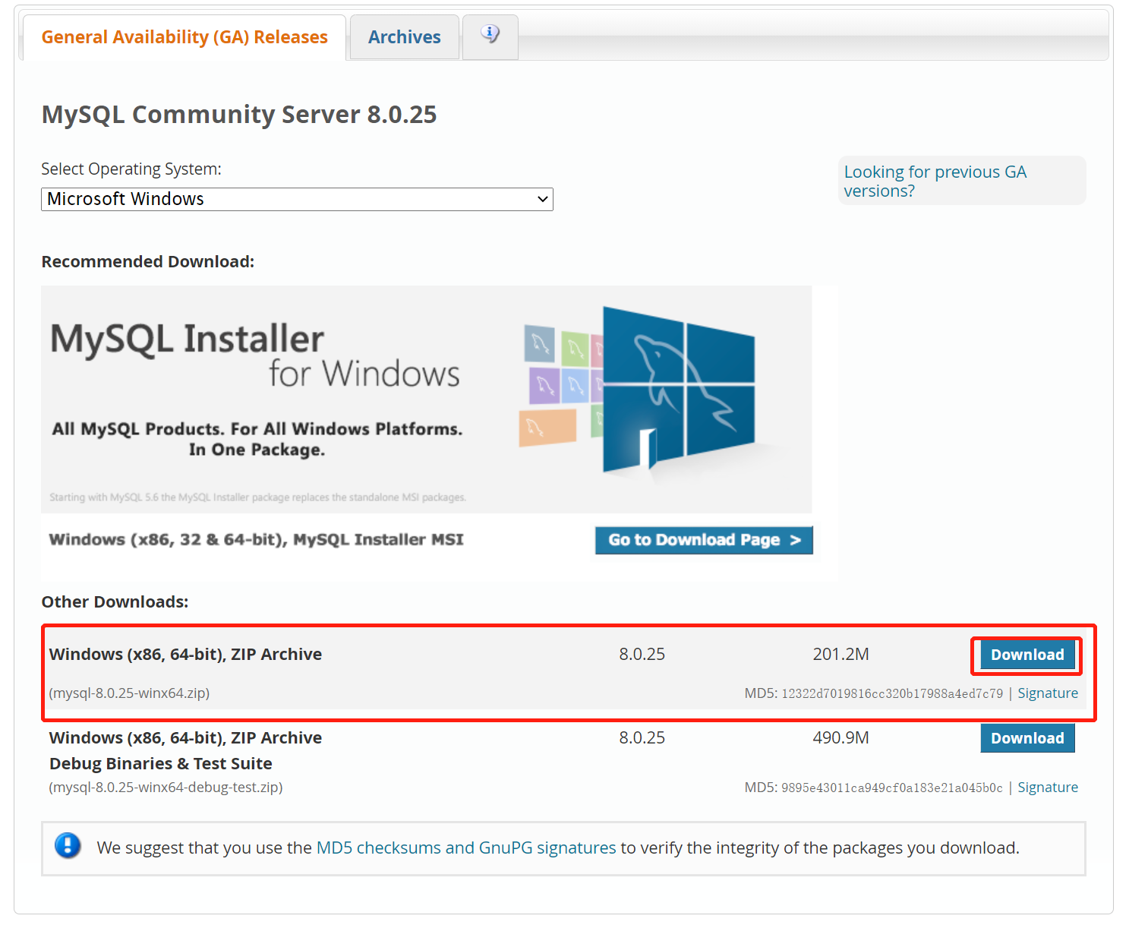Click the dropdown arrow beside Microsoft Windows
1129x925 pixels.
(542, 200)
